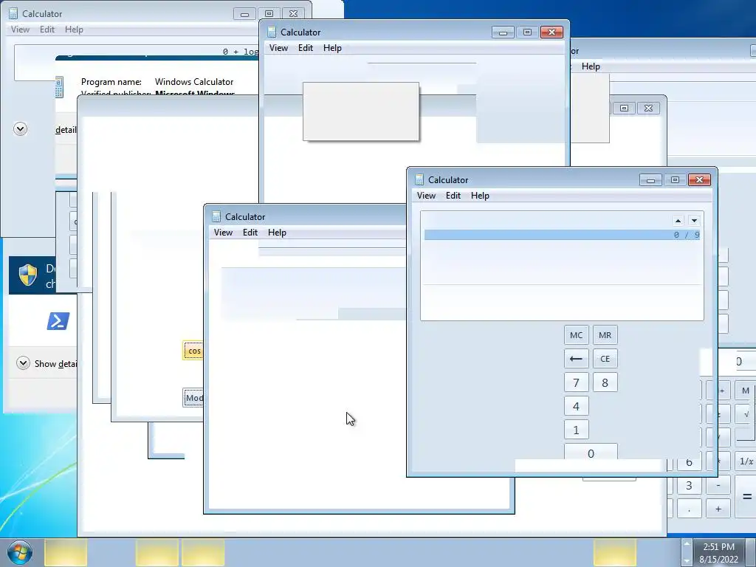
Task: Click the MR memory recall button
Action: [605, 335]
